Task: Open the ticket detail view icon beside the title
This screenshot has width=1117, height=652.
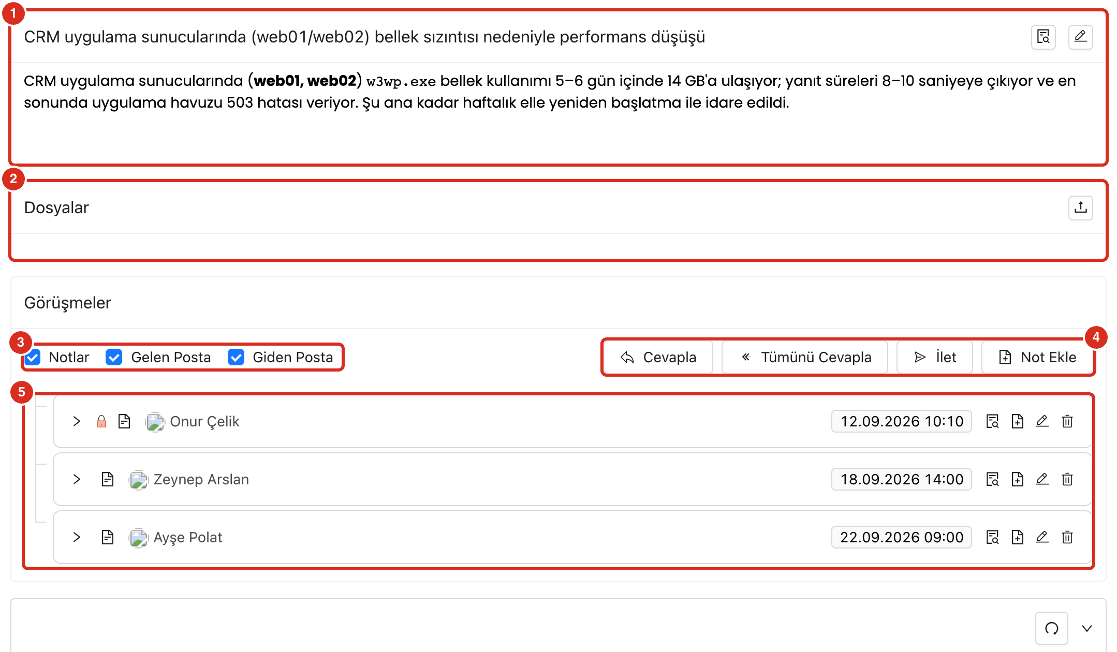Action: click(x=1043, y=37)
